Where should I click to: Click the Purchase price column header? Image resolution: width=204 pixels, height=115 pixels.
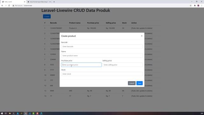pos(93,23)
